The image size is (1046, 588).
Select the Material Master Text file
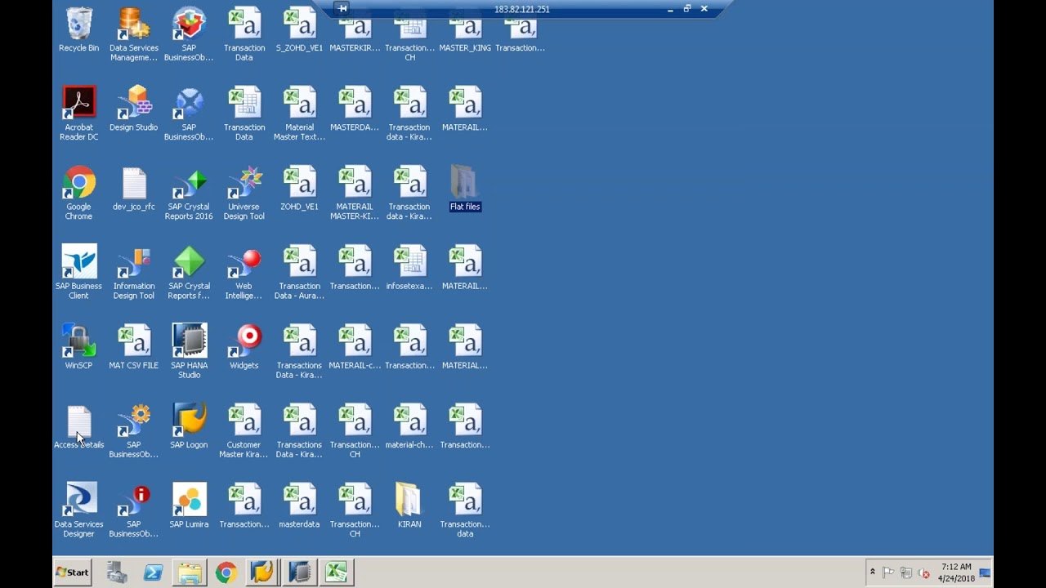[x=299, y=114]
